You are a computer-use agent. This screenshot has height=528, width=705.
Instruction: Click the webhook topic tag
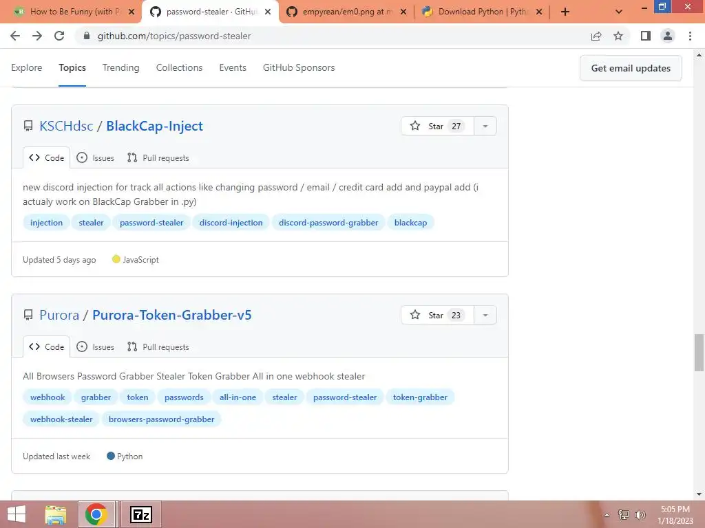[48, 397]
